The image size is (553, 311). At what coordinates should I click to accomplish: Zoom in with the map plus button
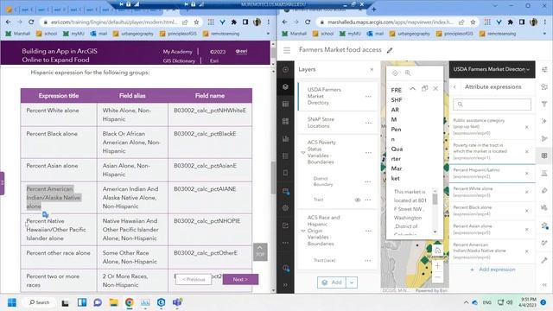[x=437, y=266]
